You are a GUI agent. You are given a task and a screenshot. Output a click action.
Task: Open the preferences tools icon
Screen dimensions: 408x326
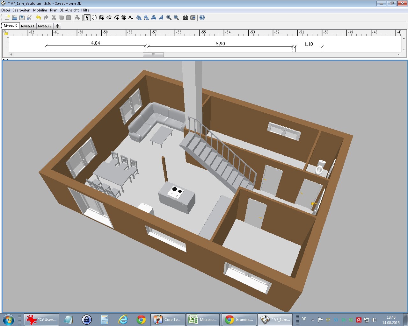click(29, 18)
